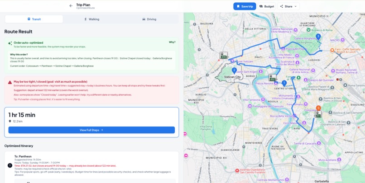
Task: Click the Basilica di San Clemente map icon
Action: 330,113
